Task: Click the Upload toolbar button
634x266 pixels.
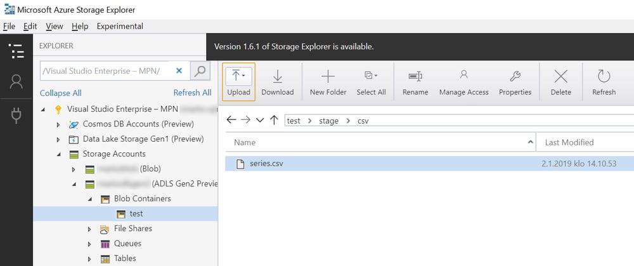Action: click(x=238, y=82)
